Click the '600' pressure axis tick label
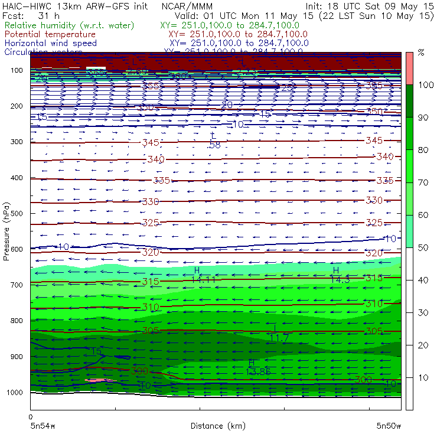 click(17, 249)
